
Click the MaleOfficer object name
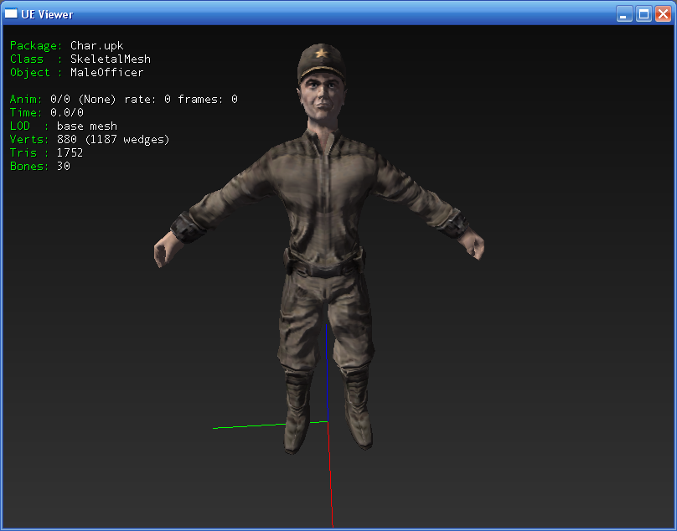[x=106, y=73]
